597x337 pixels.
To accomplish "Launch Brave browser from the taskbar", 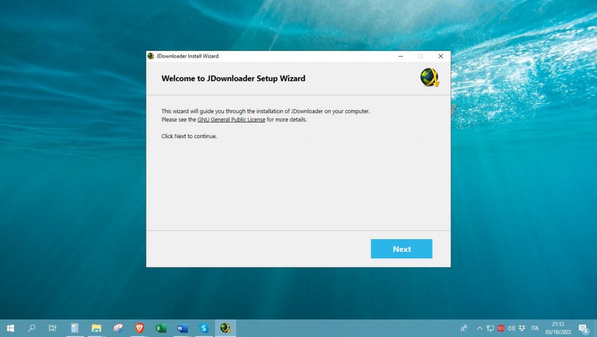I will [139, 328].
